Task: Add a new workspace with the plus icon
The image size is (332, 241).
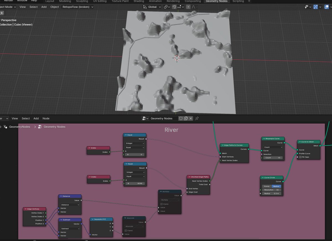Action: click(x=249, y=1)
